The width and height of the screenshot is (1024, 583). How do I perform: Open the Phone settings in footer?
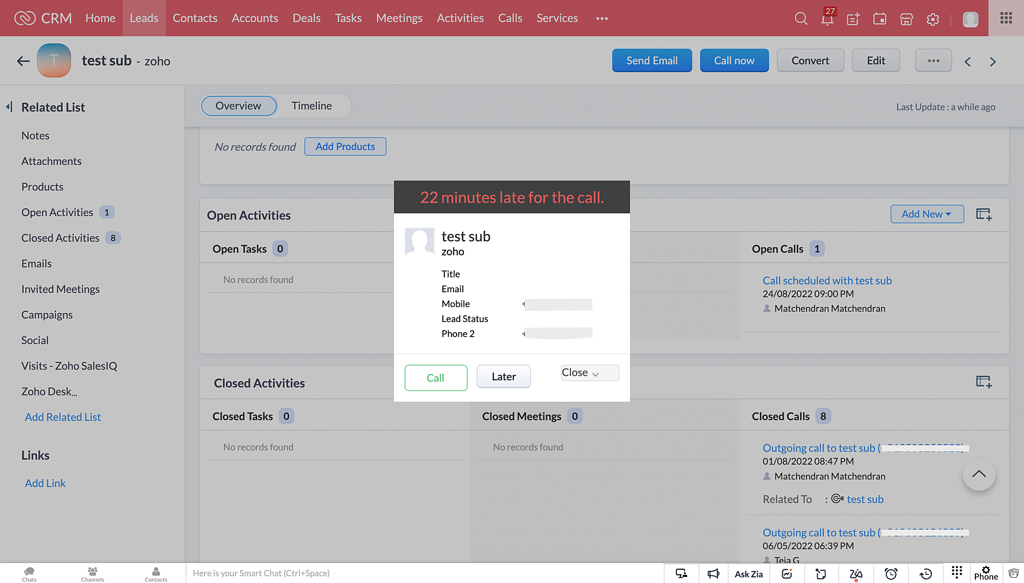click(986, 574)
